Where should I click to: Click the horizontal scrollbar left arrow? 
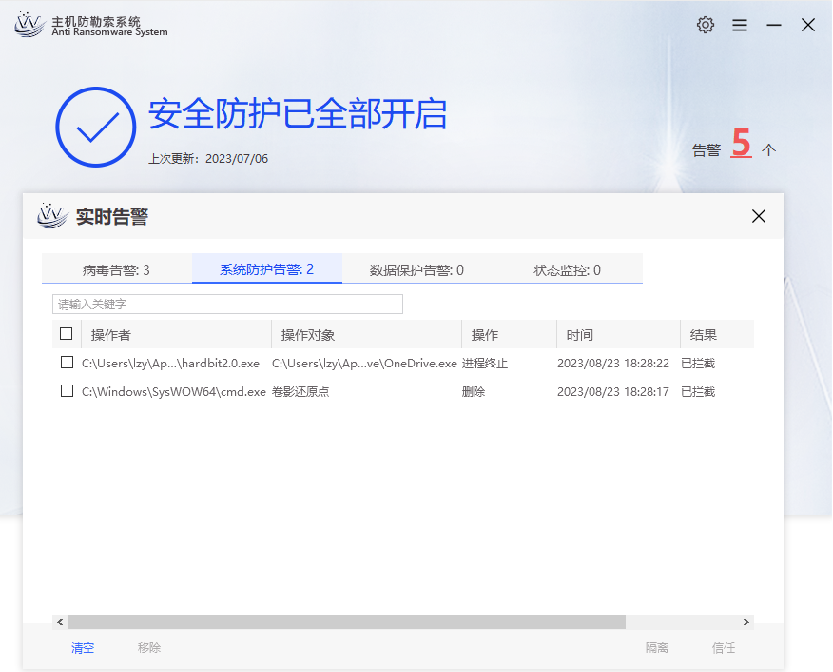60,622
